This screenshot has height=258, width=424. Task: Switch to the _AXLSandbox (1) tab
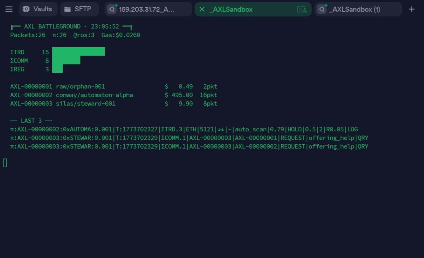(357, 9)
